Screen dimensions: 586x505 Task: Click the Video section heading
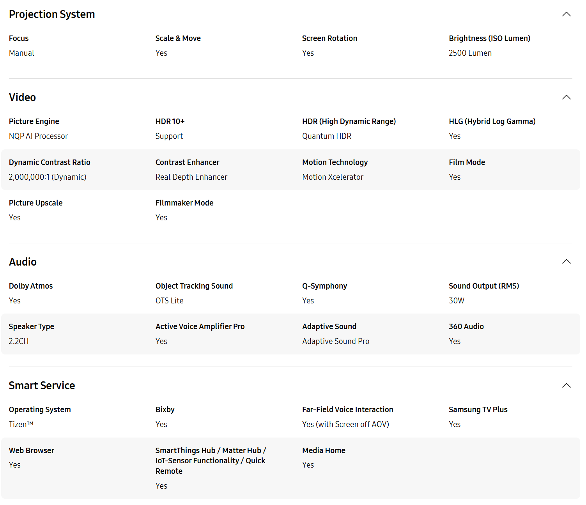pos(22,97)
